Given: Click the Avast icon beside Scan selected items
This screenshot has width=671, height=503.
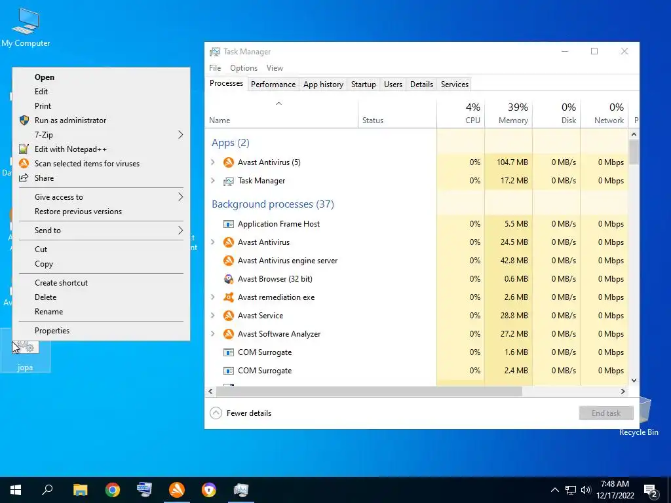Looking at the screenshot, I should pyautogui.click(x=24, y=163).
